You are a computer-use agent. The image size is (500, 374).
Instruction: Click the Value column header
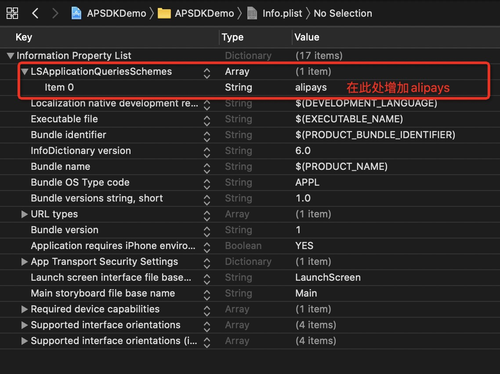pos(307,37)
